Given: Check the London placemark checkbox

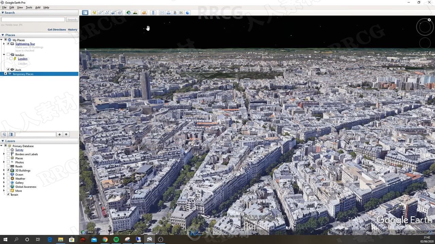Looking at the screenshot, I should (x=11, y=59).
